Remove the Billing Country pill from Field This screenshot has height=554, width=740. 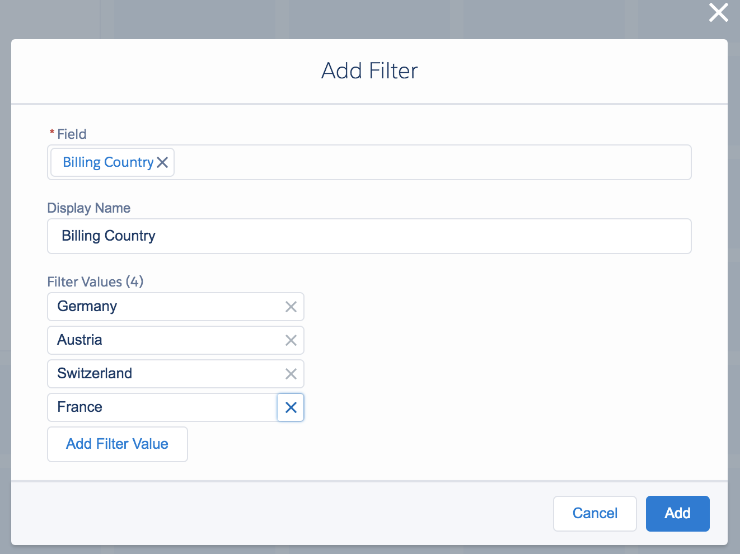coord(162,162)
